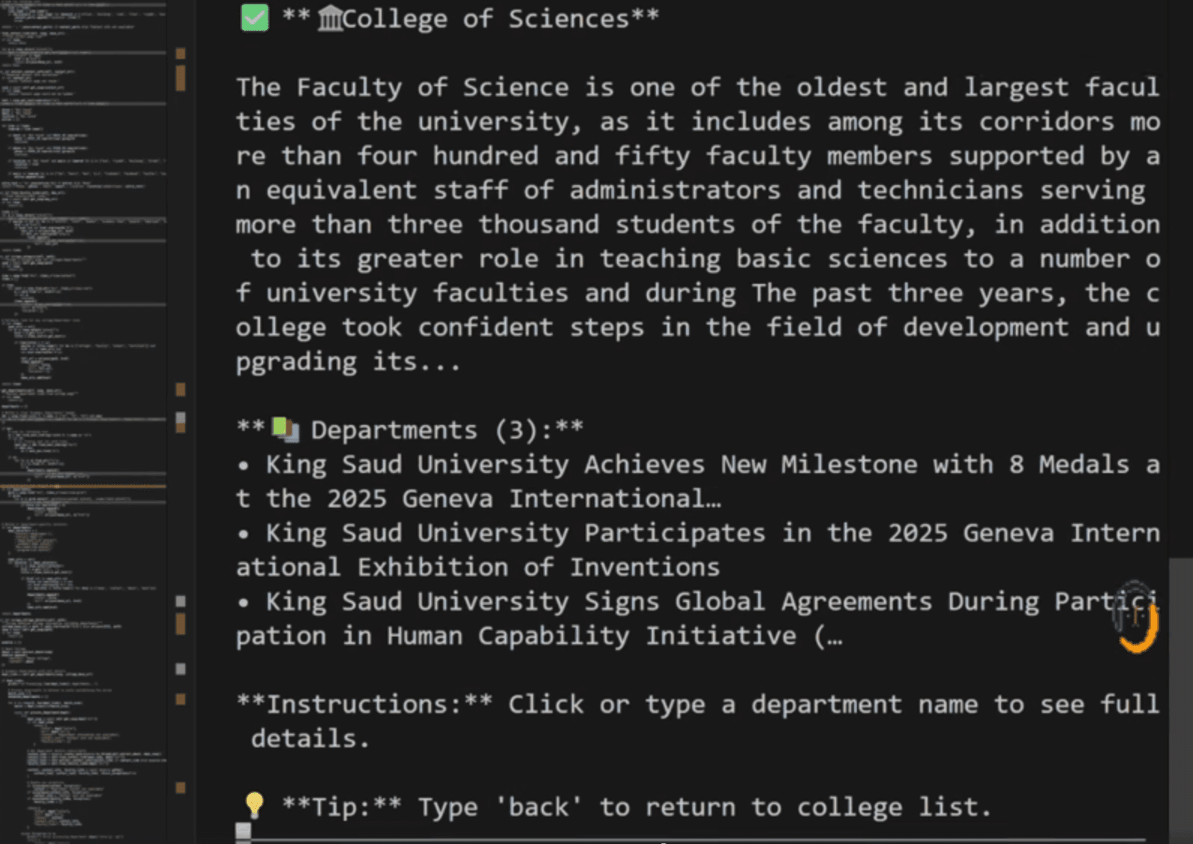Click the books emoji beside Departments (3)
This screenshot has width=1193, height=844.
[x=285, y=429]
